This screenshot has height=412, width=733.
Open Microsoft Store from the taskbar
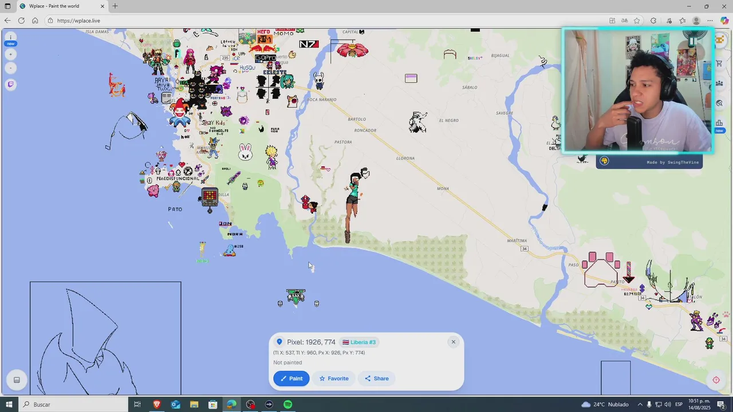[212, 405]
